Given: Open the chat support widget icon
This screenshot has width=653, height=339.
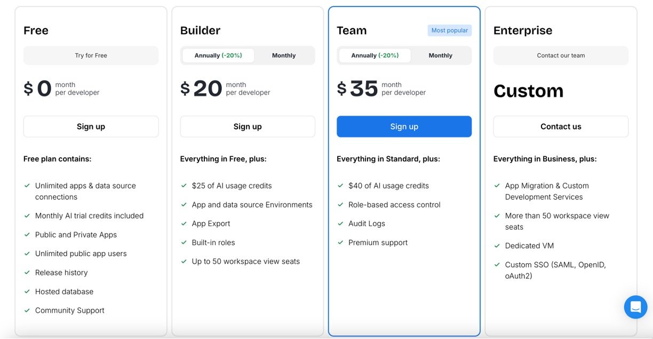Looking at the screenshot, I should [635, 307].
